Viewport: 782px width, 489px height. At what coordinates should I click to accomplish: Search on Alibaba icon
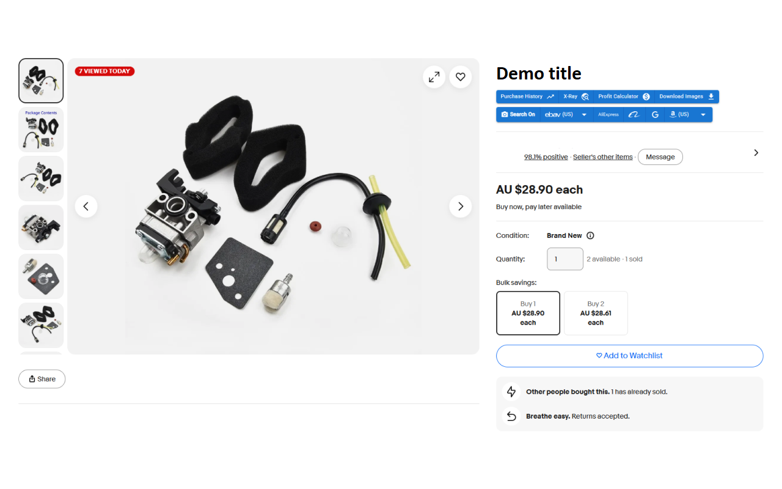[x=634, y=114]
